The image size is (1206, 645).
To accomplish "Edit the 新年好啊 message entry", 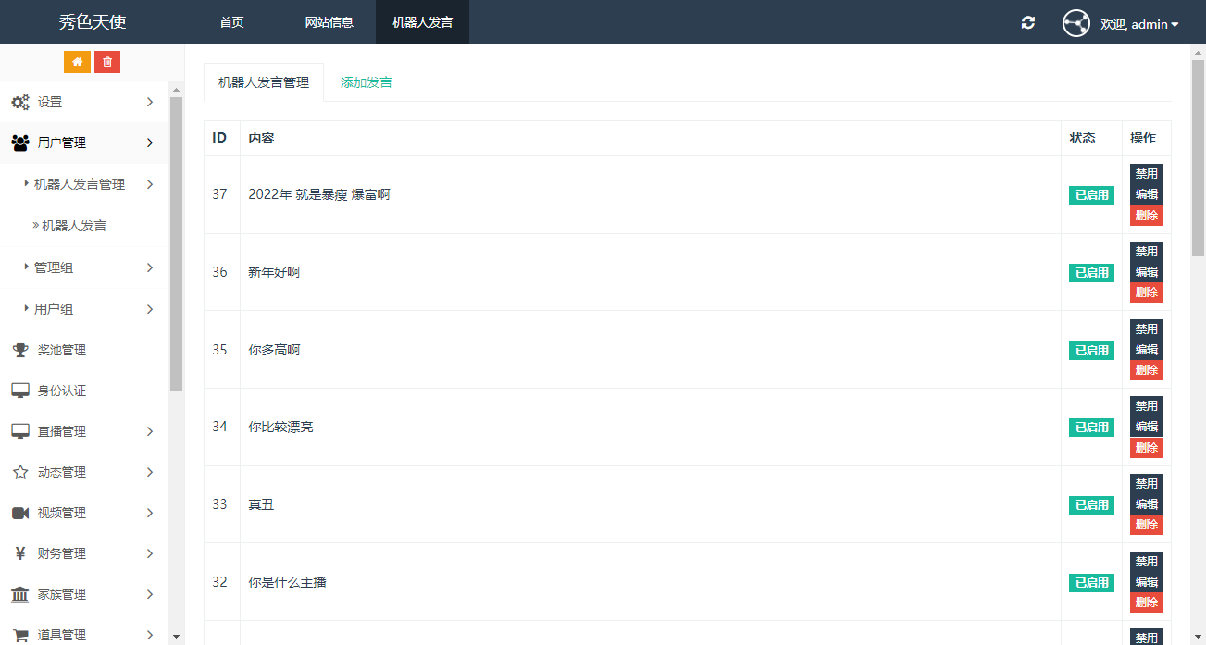I will point(1146,272).
